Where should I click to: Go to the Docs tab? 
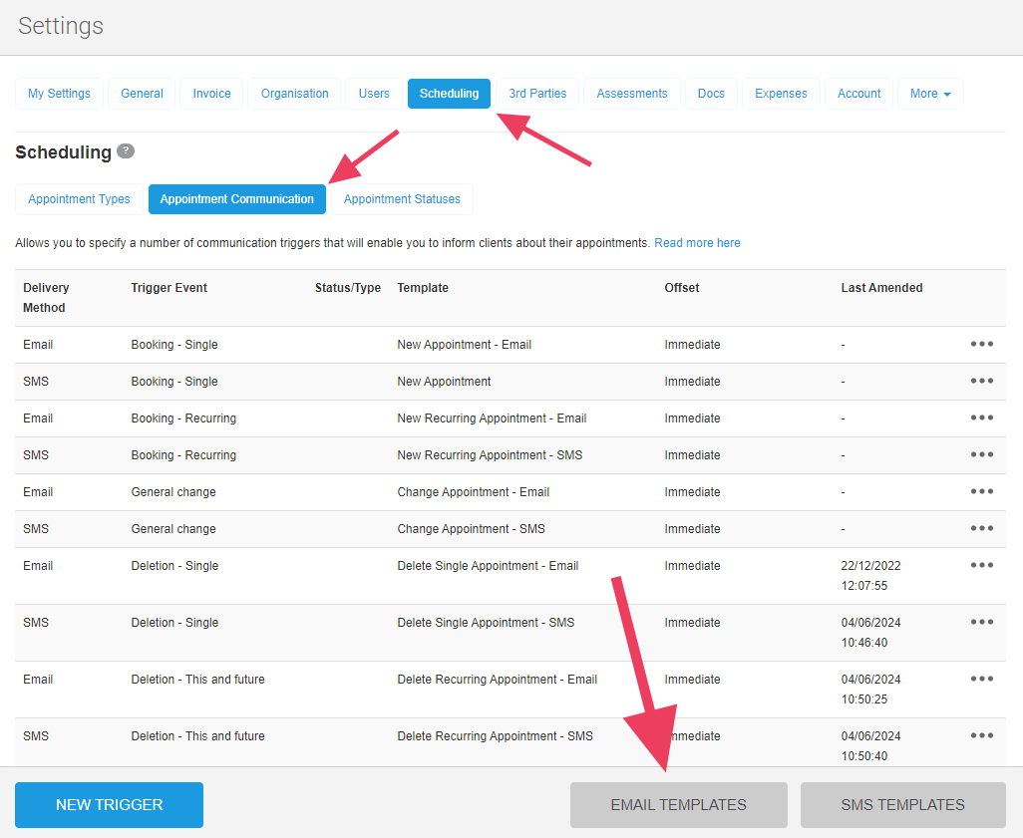pyautogui.click(x=711, y=94)
